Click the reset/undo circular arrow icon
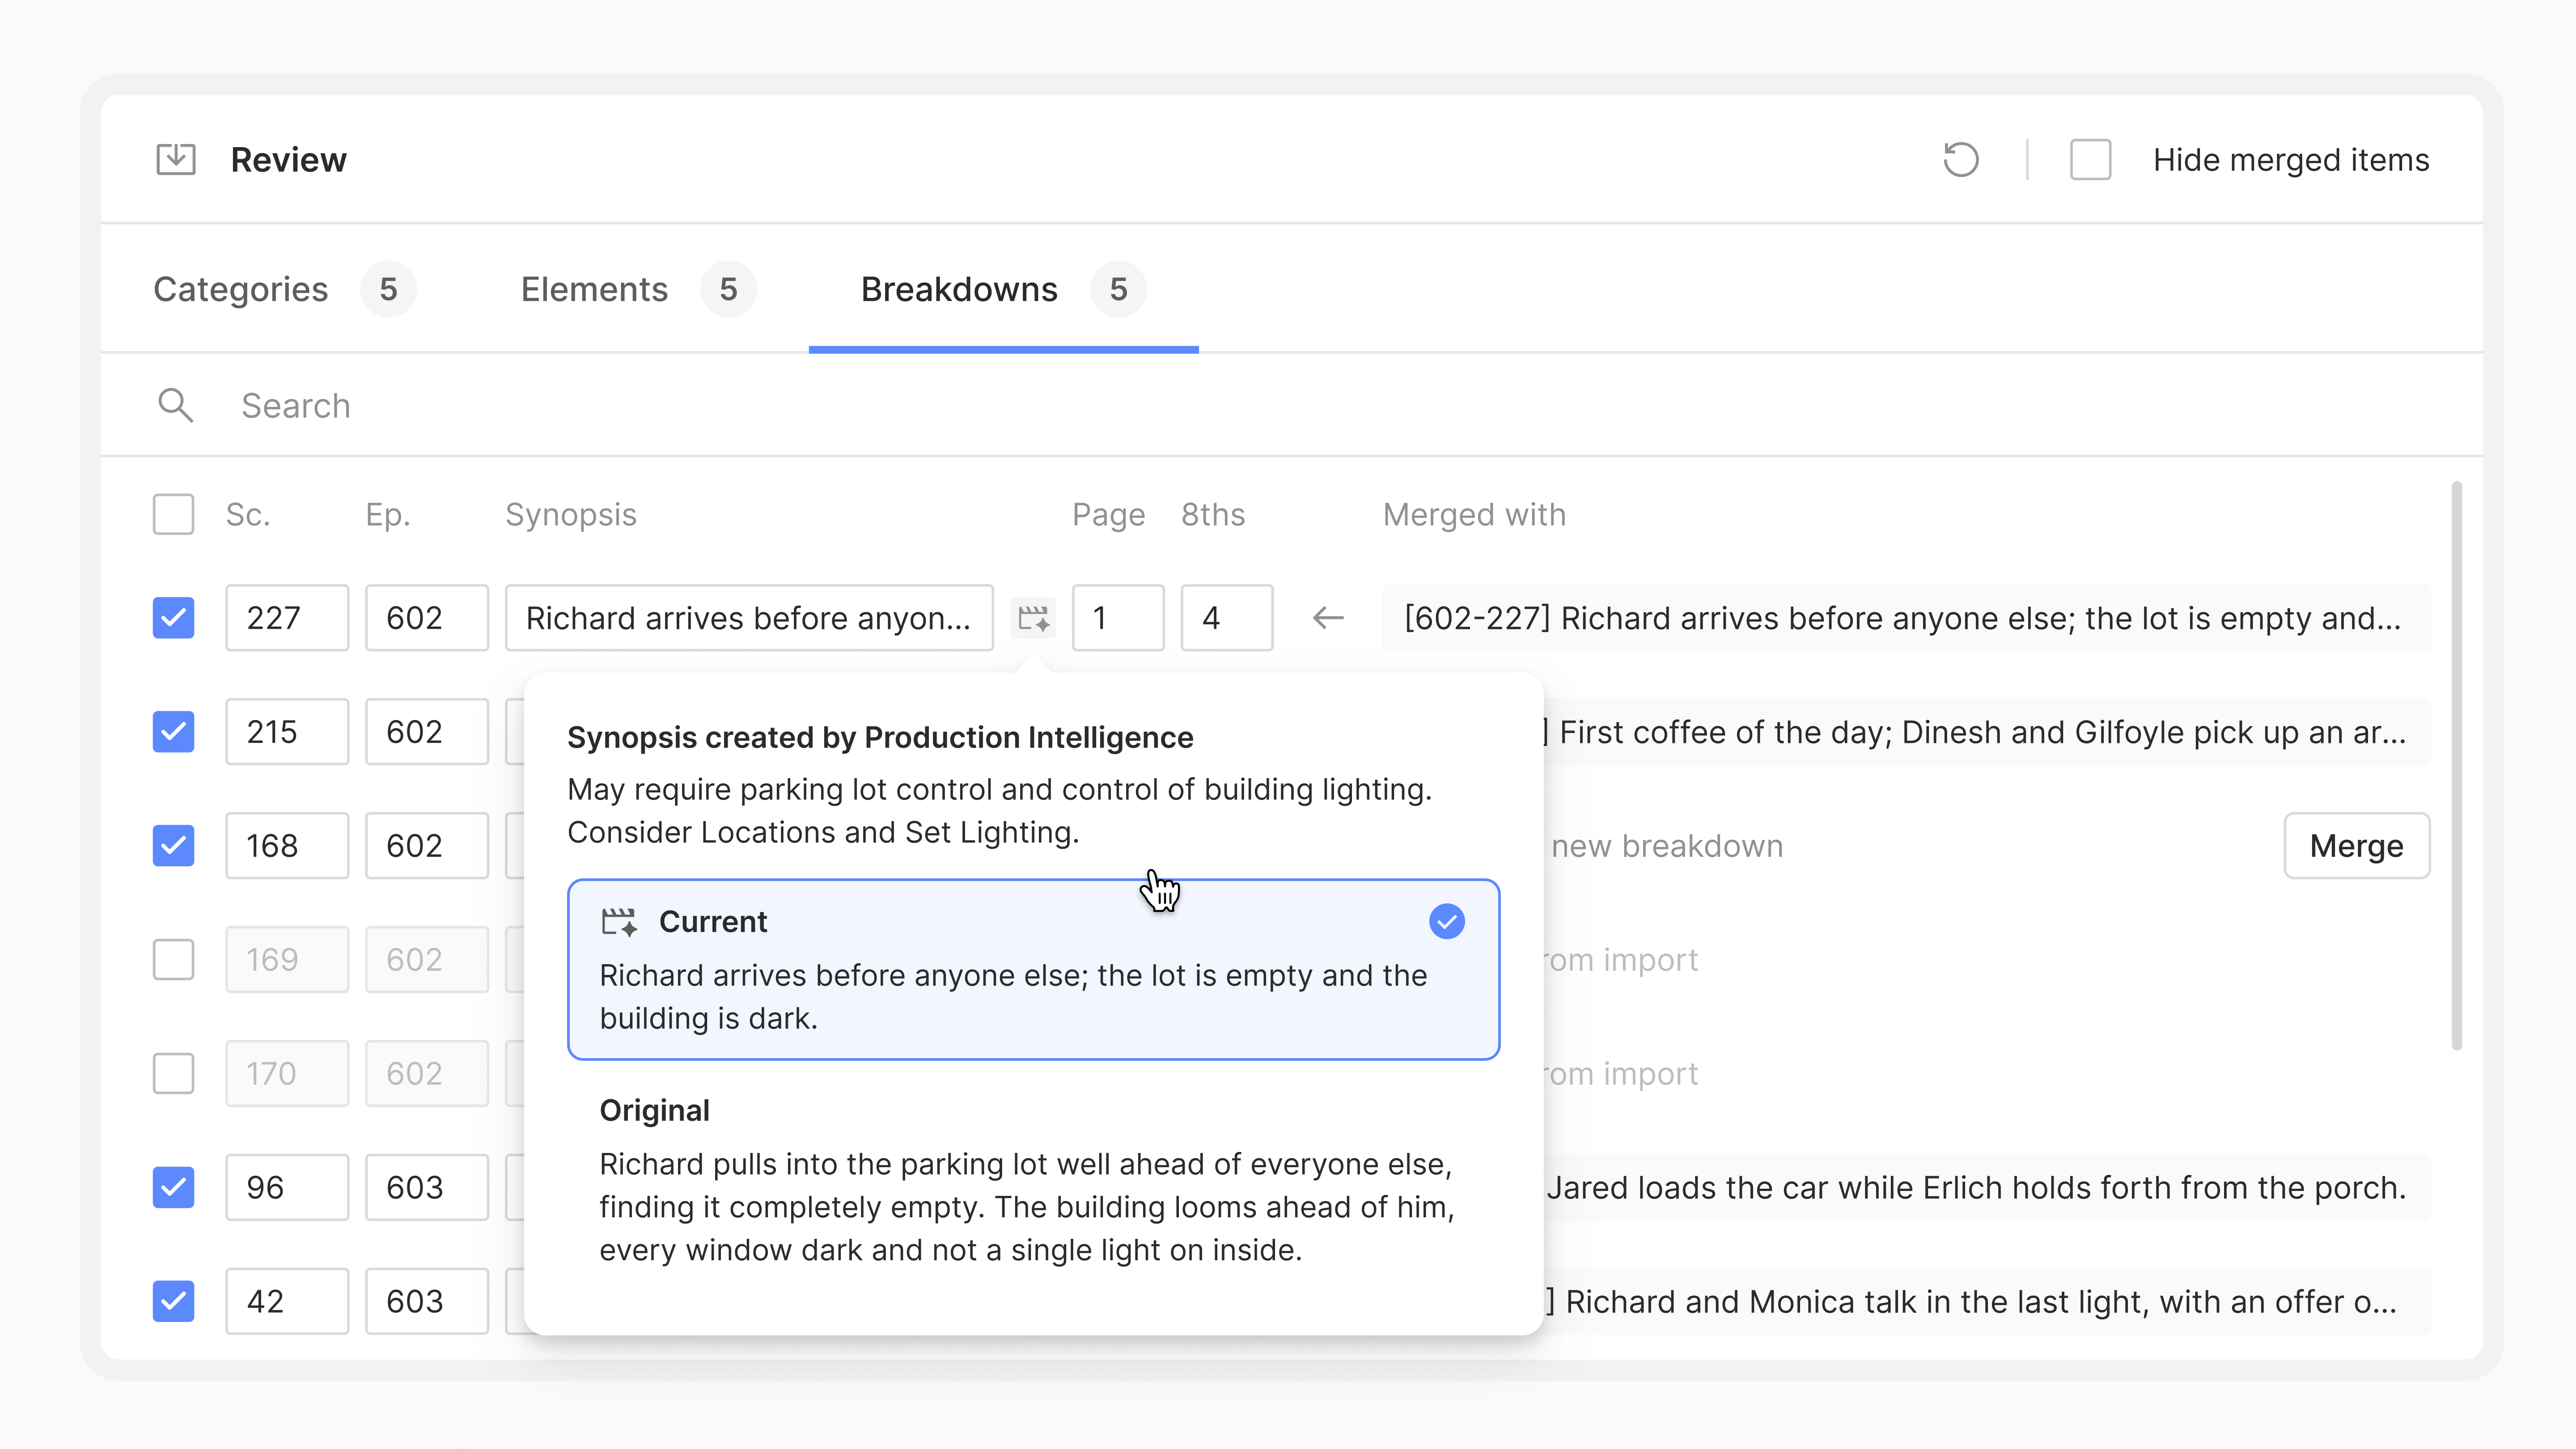The image size is (2576, 1449). click(x=1961, y=159)
